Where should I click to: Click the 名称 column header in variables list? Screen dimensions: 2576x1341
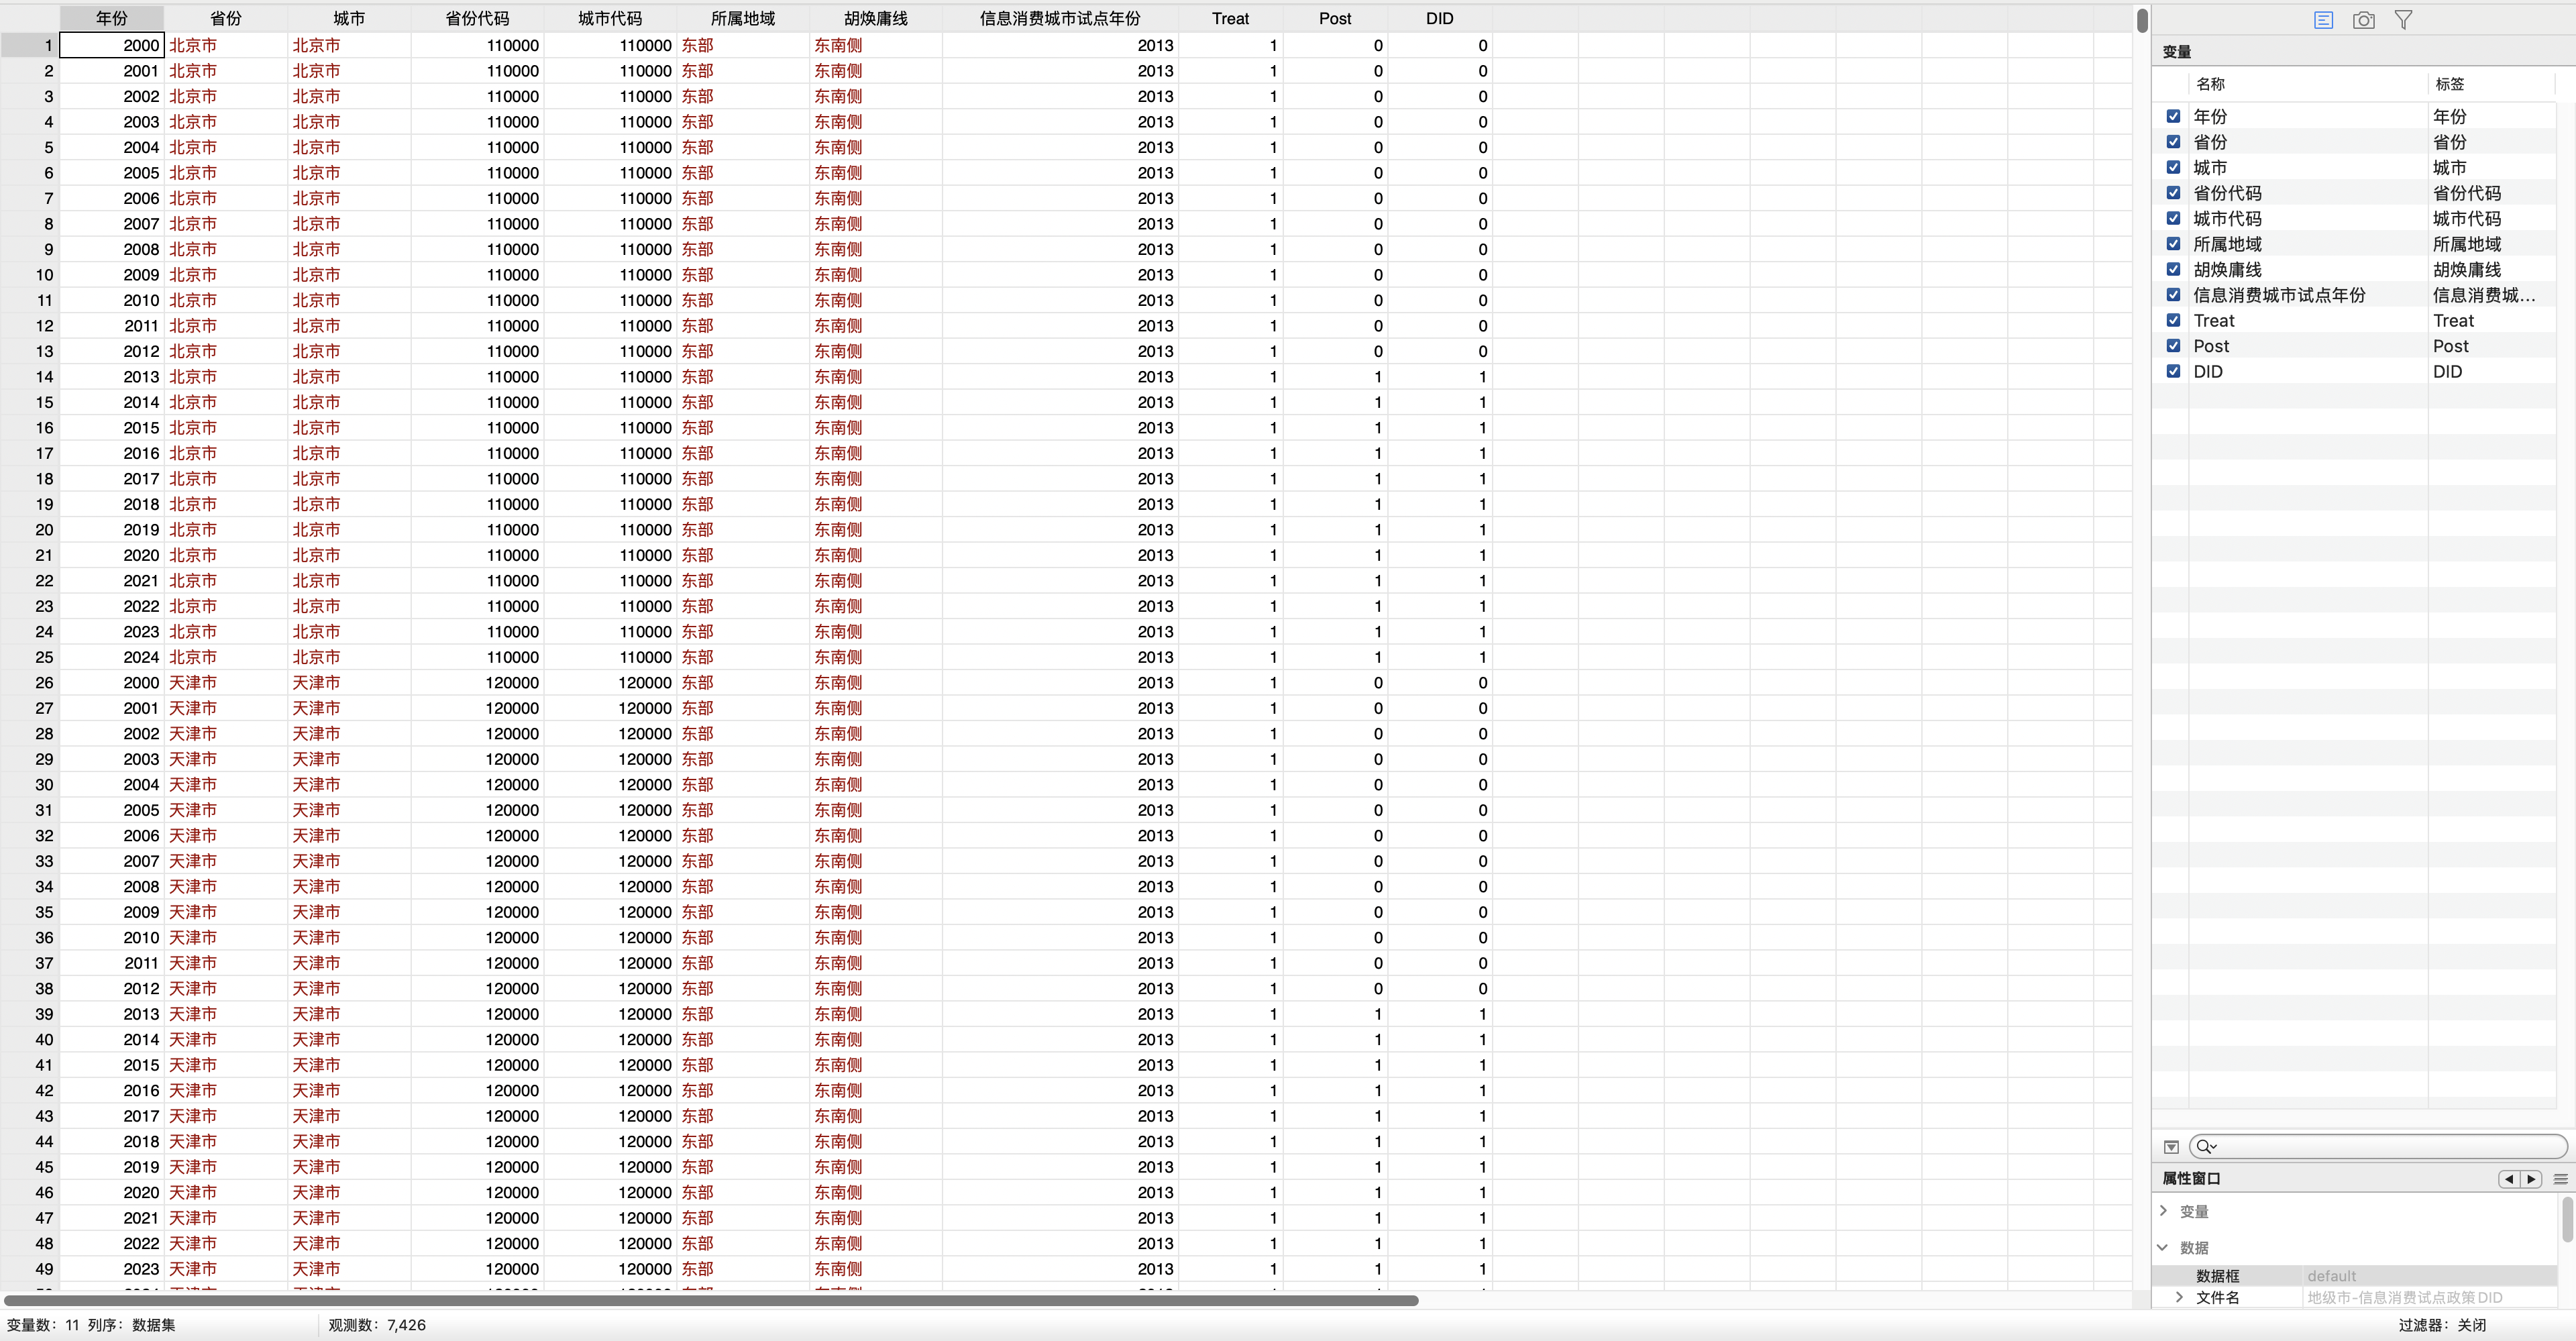pos(2210,84)
